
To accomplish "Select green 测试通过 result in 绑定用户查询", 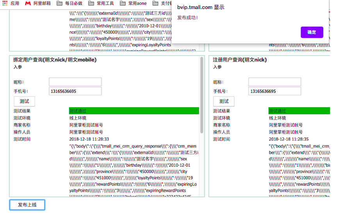I will point(134,111).
